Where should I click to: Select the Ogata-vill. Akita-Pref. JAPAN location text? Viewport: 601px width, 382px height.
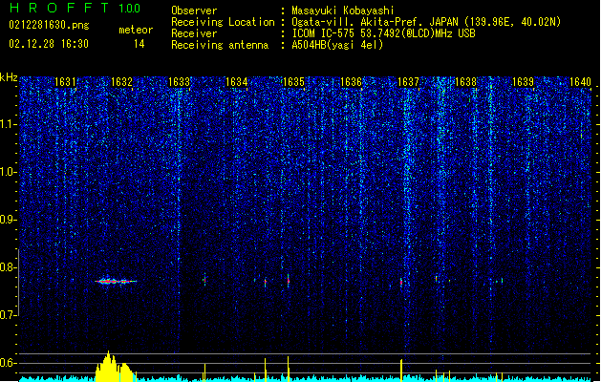[x=426, y=22]
